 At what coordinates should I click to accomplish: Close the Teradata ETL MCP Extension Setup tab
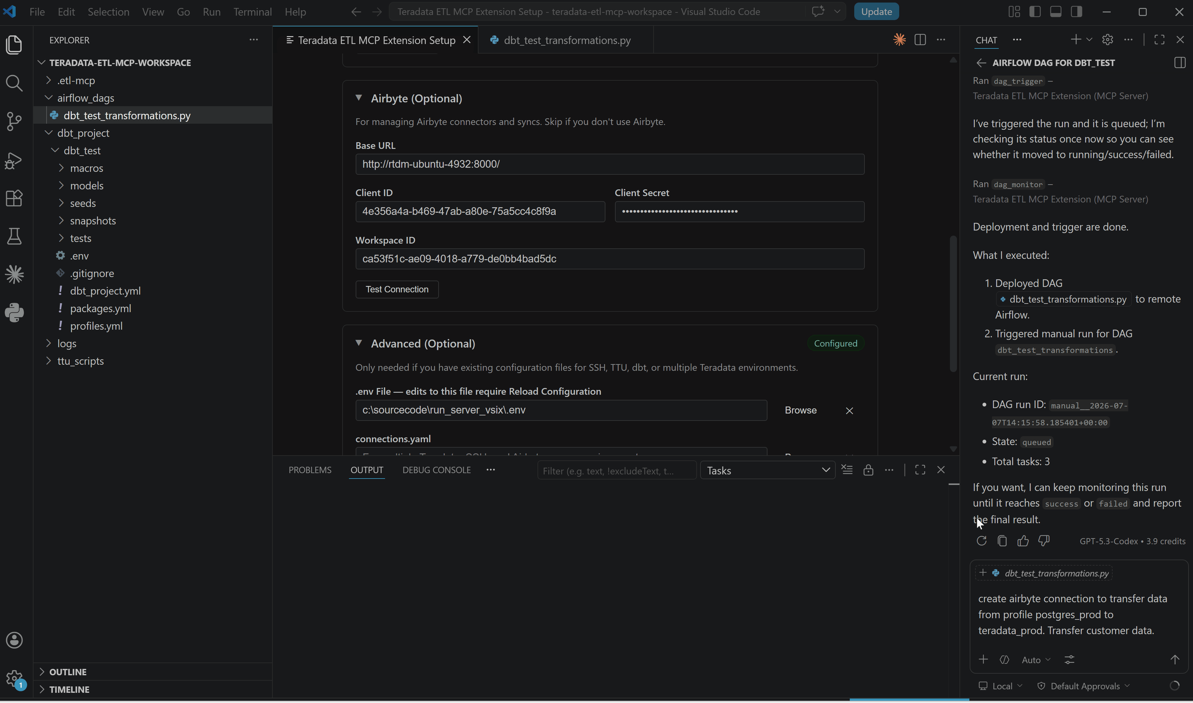click(466, 40)
